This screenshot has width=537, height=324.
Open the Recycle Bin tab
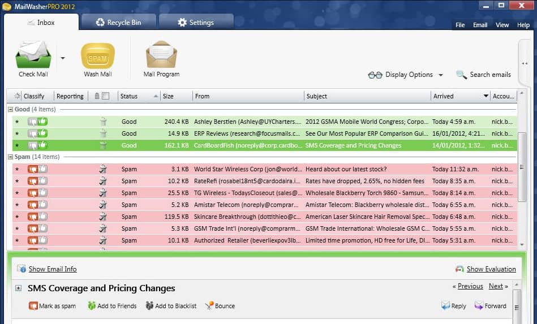pyautogui.click(x=118, y=23)
